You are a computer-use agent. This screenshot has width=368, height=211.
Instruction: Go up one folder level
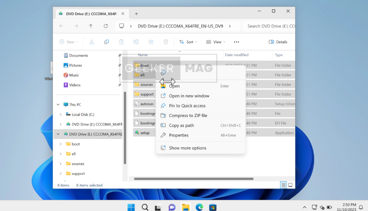91,26
